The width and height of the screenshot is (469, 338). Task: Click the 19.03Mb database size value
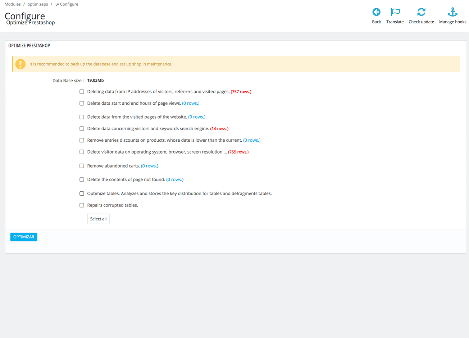95,81
